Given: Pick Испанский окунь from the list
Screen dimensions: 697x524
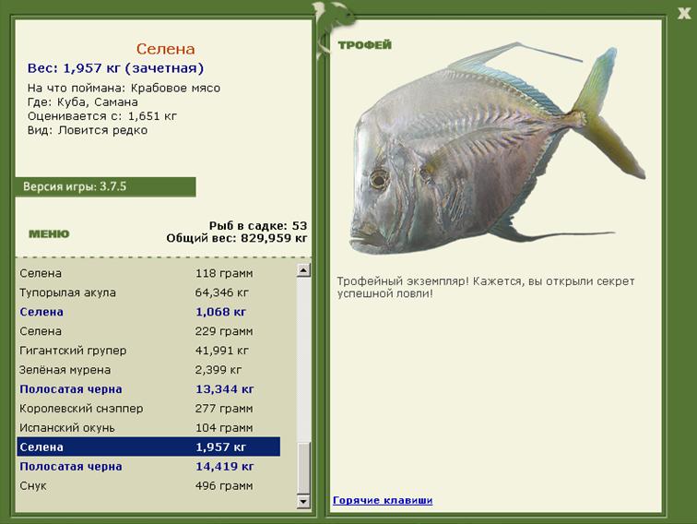Looking at the screenshot, I should tap(148, 428).
